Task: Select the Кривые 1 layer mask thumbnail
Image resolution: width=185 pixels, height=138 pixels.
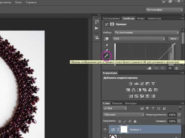Action: point(124,129)
